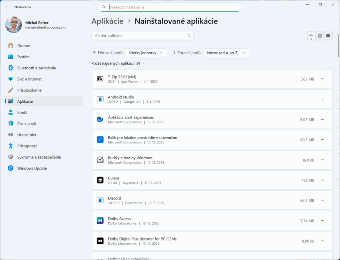Expand more options for 7-Zip
This screenshot has width=340, height=260.
[x=322, y=79]
